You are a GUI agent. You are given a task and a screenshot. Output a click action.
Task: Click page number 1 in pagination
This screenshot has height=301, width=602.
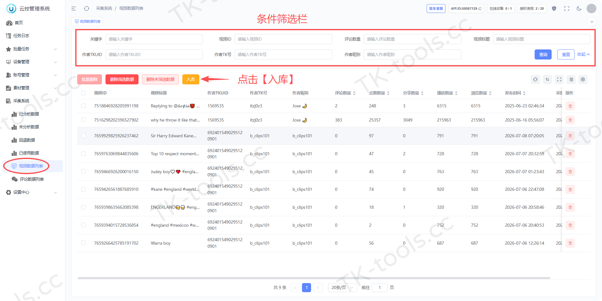pos(306,287)
